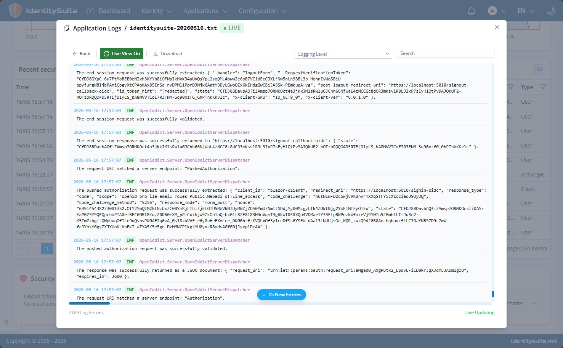Collapse the help side panel arrow

tap(16, 324)
